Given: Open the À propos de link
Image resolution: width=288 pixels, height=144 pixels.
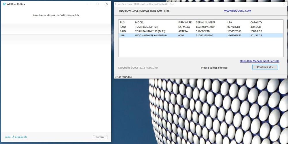Looking at the screenshot, I should pos(20,137).
